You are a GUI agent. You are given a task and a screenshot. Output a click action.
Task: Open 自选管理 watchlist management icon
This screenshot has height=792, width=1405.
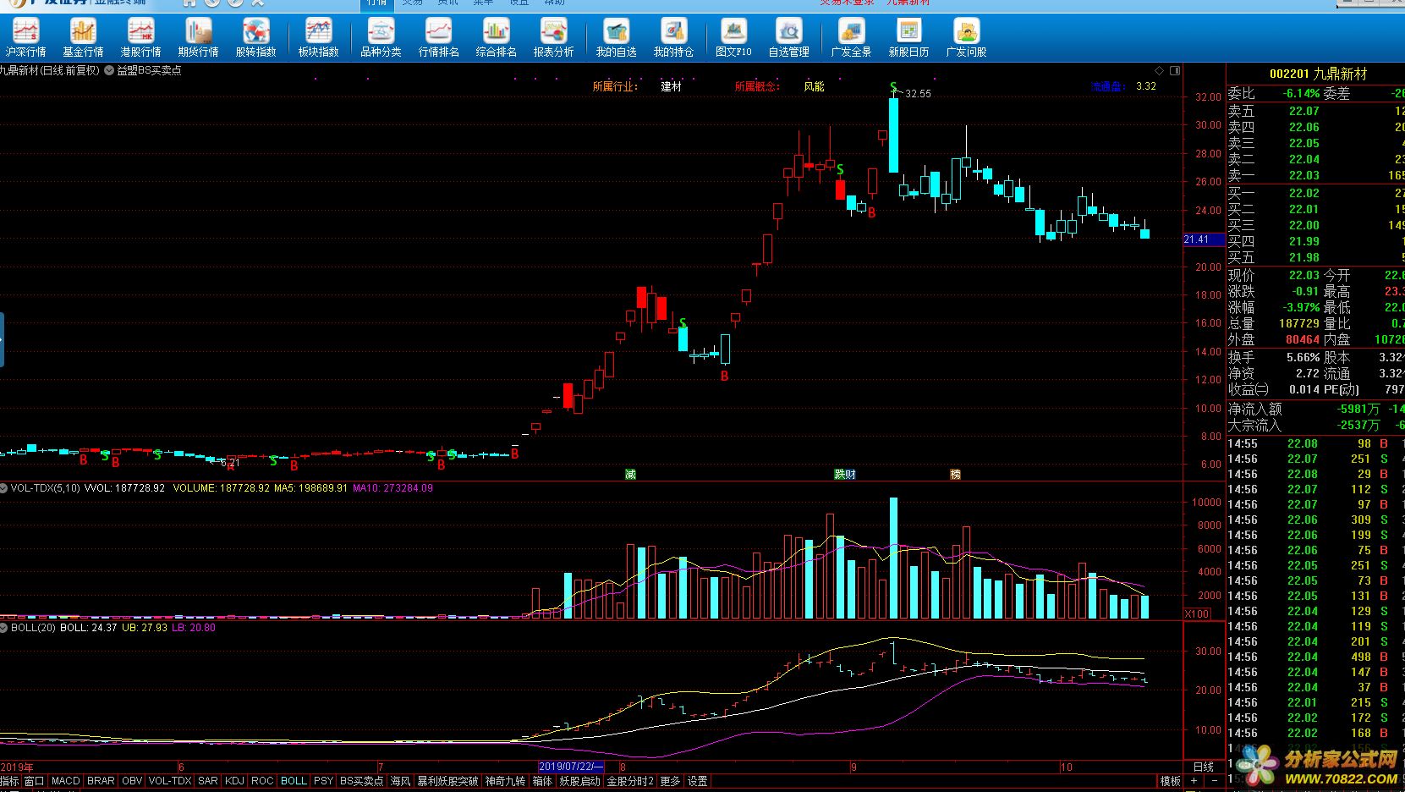pyautogui.click(x=789, y=38)
